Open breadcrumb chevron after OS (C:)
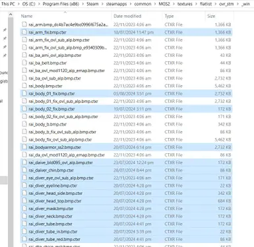Viewport: 254px width, 247px height. [x=39, y=4]
